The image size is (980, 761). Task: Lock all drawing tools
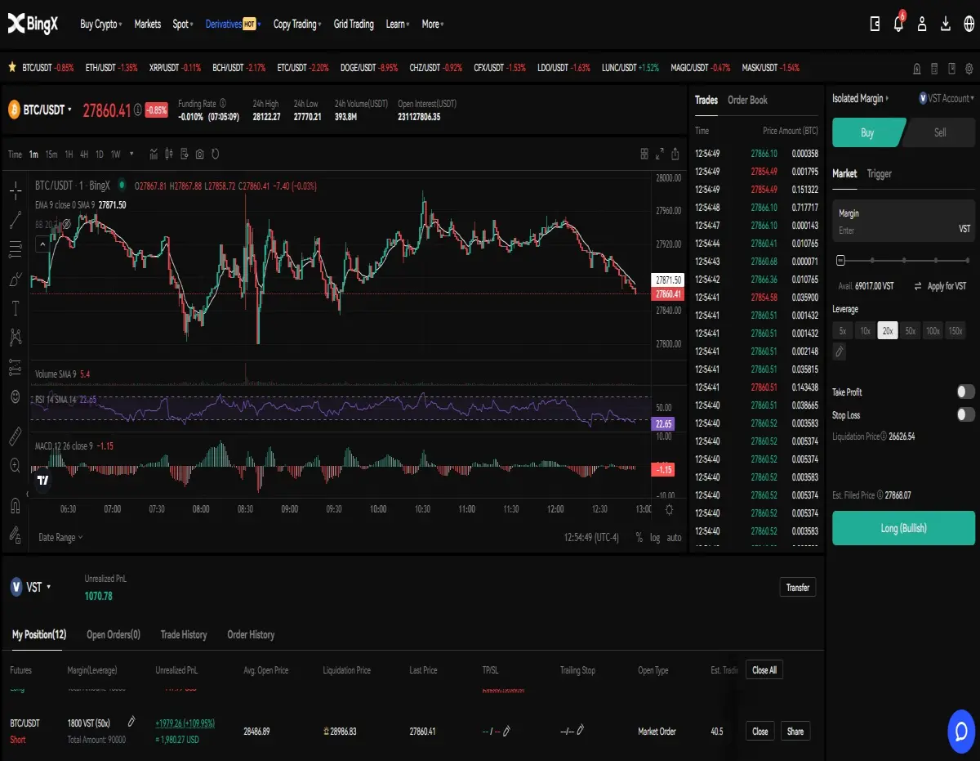point(15,535)
